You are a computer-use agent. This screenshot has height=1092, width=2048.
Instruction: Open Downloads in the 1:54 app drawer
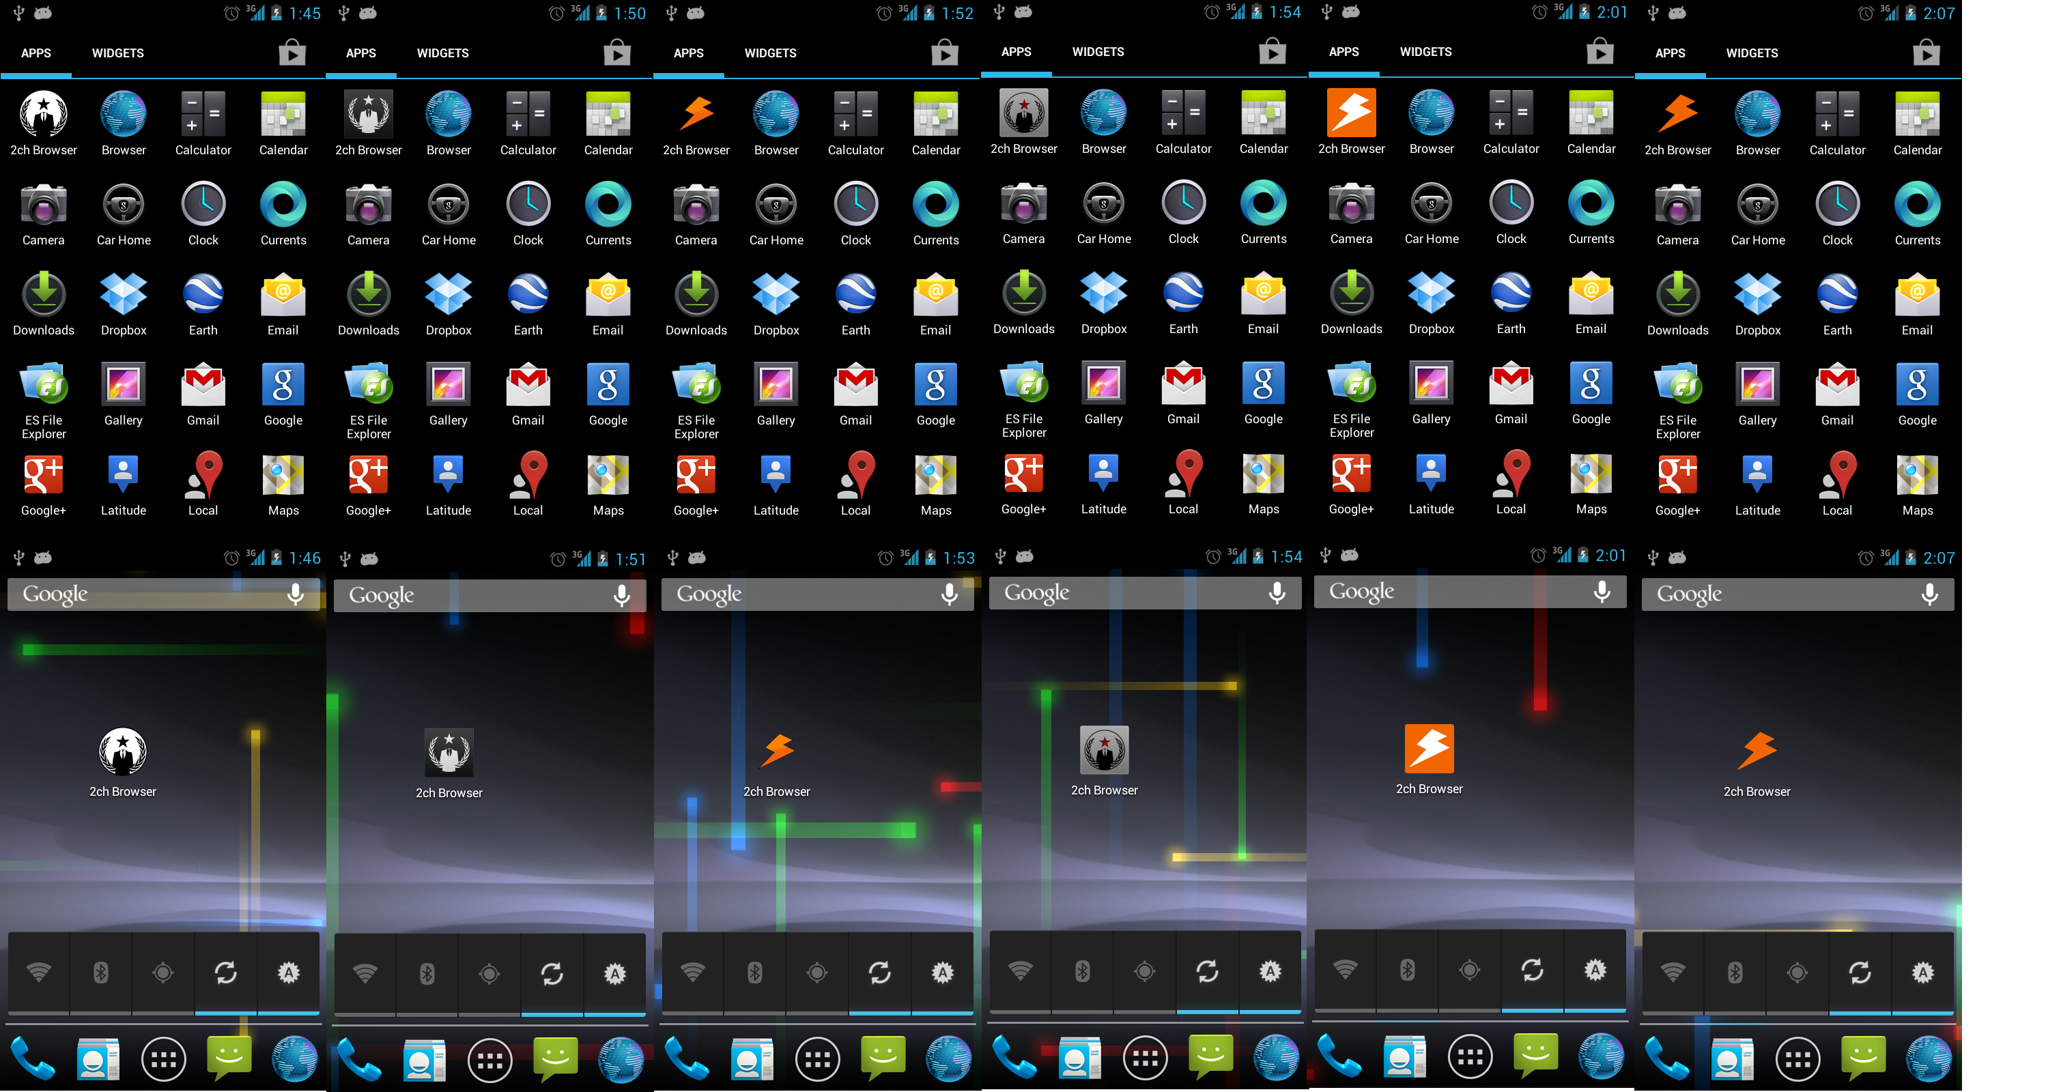pos(1024,301)
